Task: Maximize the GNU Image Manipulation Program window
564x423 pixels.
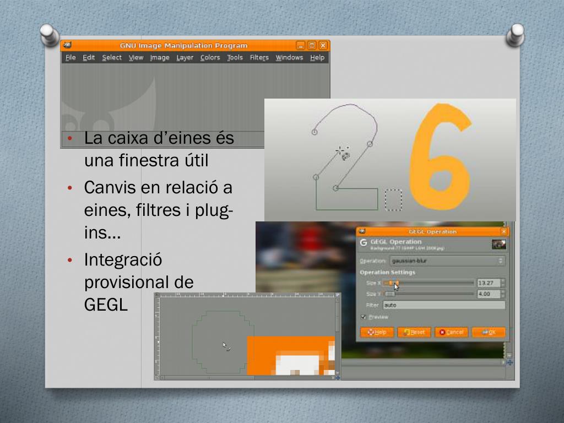Action: 312,45
